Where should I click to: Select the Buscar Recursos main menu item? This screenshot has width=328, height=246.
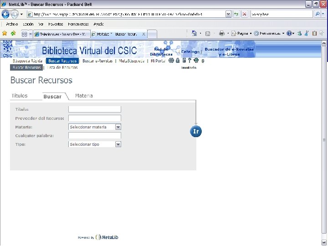pyautogui.click(x=62, y=61)
